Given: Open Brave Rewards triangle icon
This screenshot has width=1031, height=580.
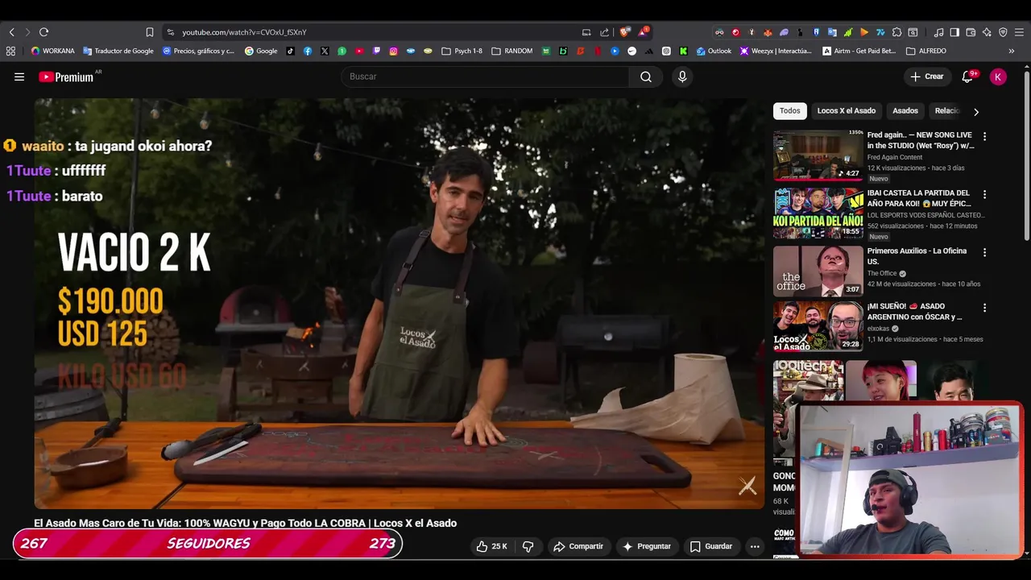Looking at the screenshot, I should point(643,32).
